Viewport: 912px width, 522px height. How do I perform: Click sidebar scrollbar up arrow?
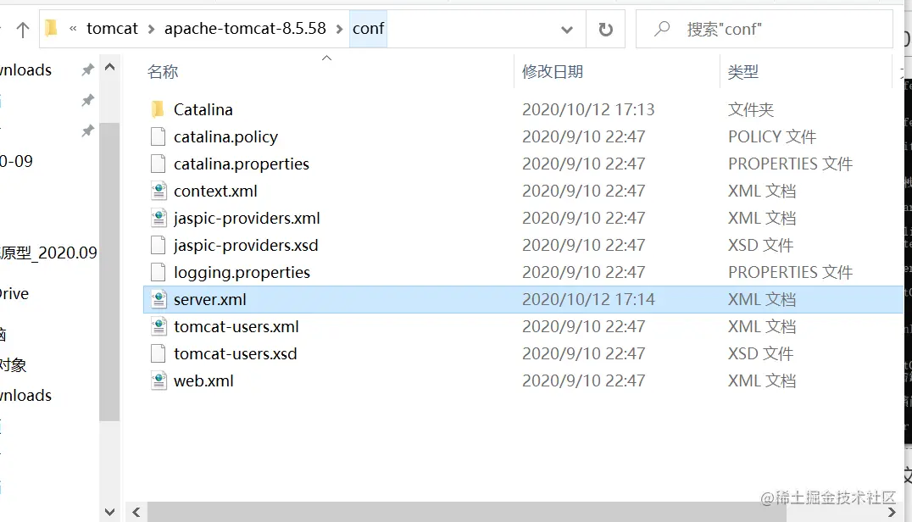point(109,67)
